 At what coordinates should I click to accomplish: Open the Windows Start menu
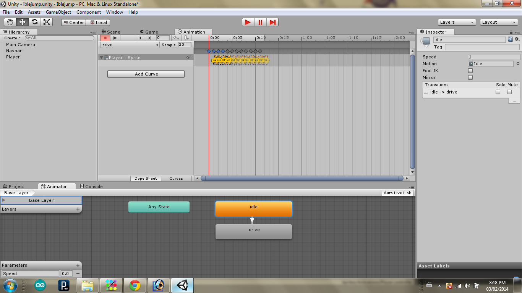click(x=10, y=285)
